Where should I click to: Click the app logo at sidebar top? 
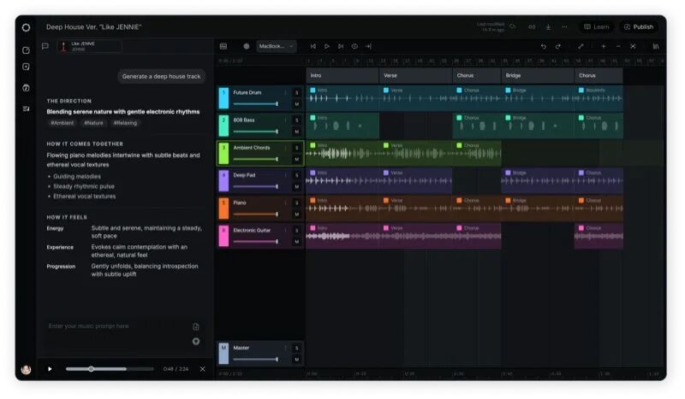26,27
